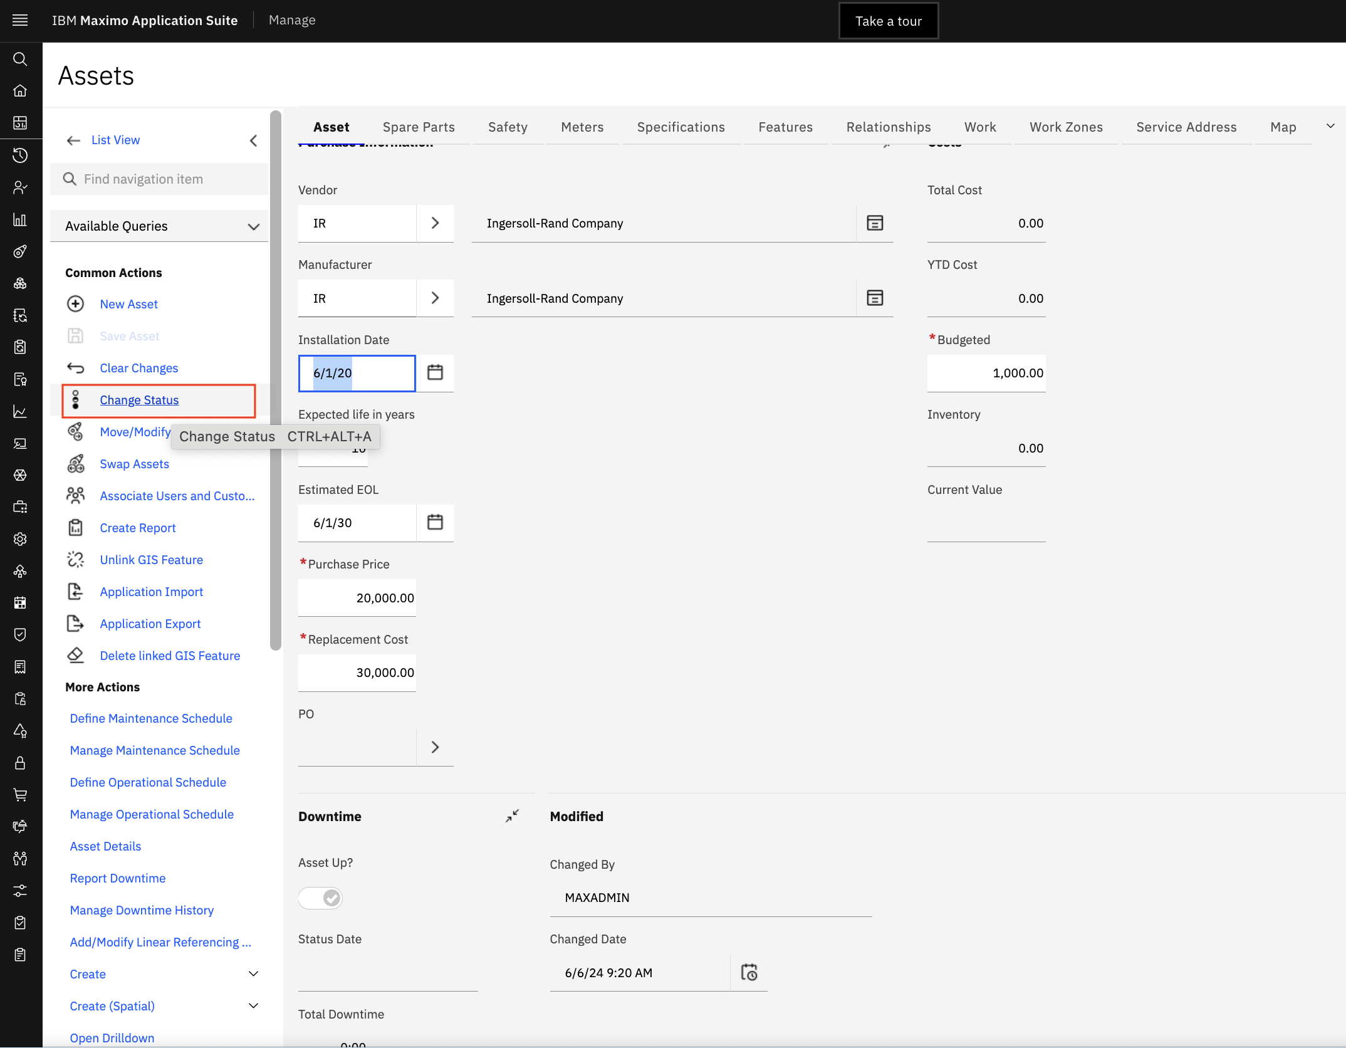Select the Spare Parts tab
Image resolution: width=1346 pixels, height=1048 pixels.
(419, 127)
